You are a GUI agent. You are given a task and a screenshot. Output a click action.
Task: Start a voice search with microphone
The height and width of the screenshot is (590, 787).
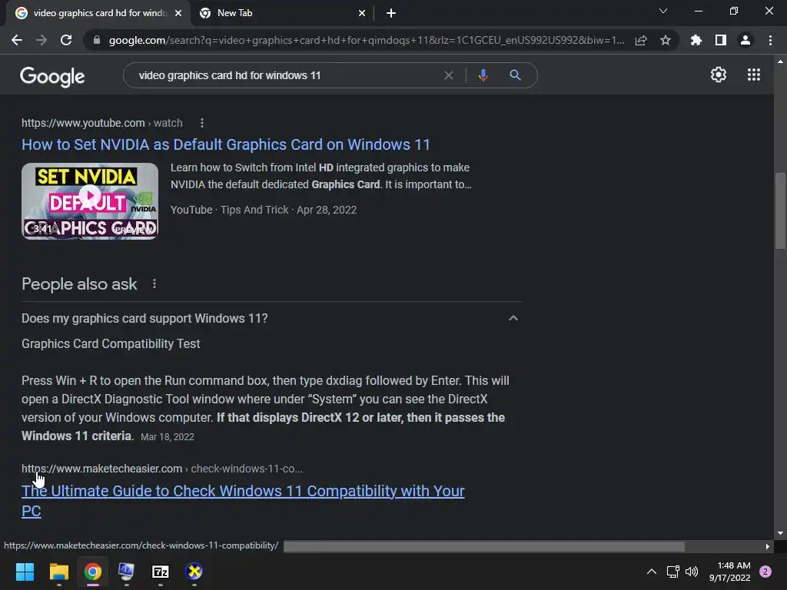pos(483,75)
